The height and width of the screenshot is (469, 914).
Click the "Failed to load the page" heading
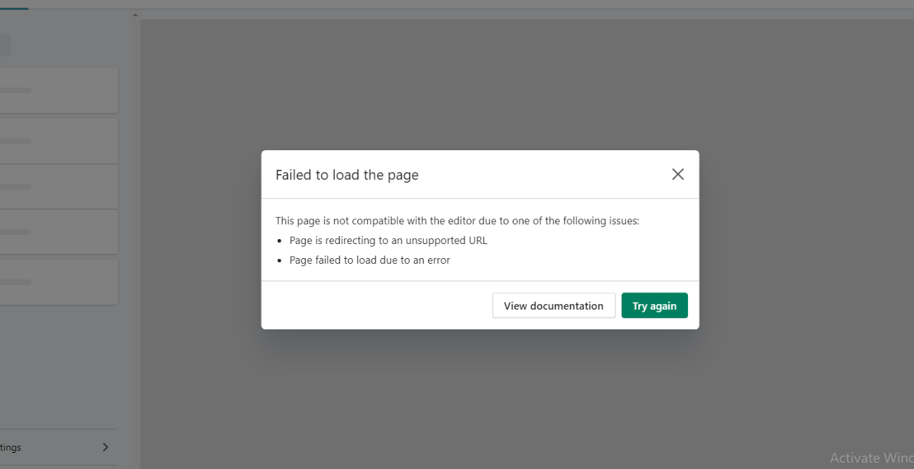(347, 175)
